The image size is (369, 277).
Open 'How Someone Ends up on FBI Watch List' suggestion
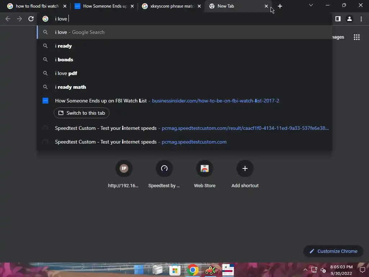[x=184, y=101]
